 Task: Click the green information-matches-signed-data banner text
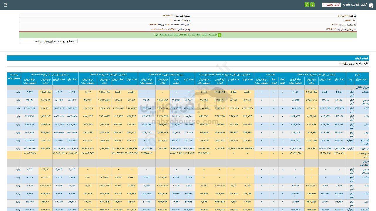(186, 35)
